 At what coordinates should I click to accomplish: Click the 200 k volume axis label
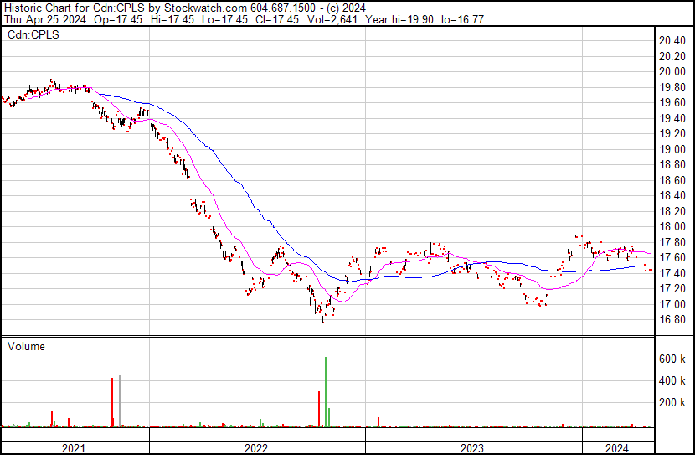[673, 403]
